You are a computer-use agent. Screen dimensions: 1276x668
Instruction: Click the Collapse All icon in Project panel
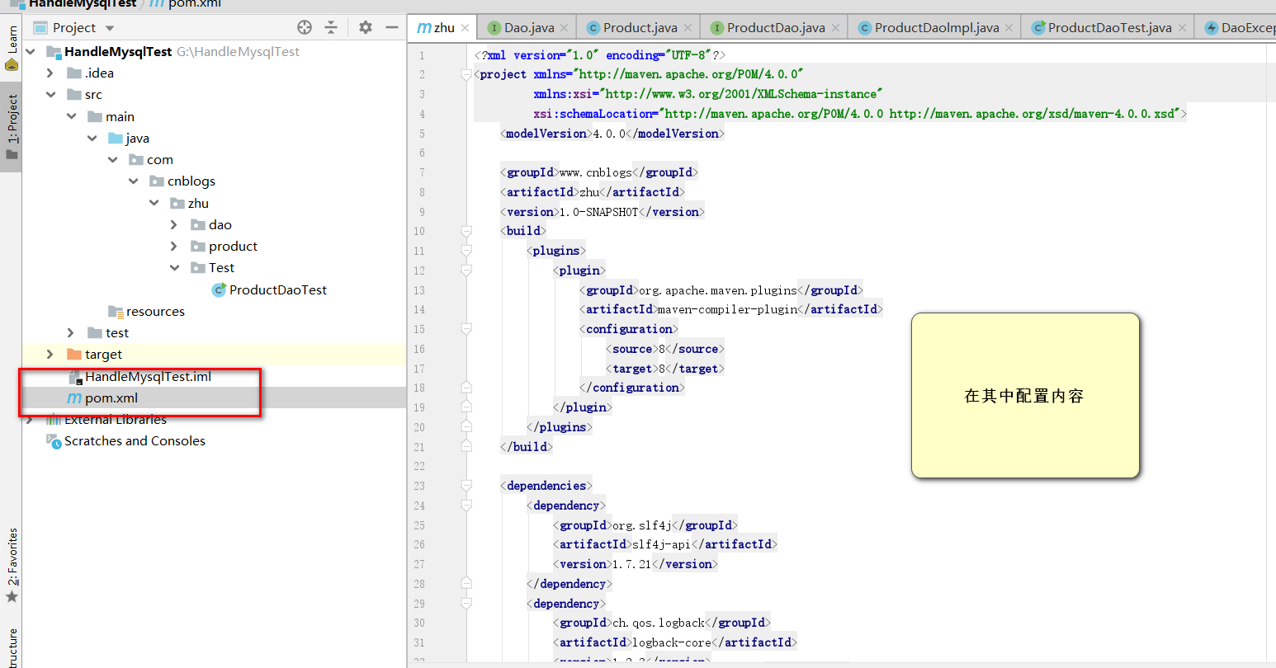tap(331, 27)
